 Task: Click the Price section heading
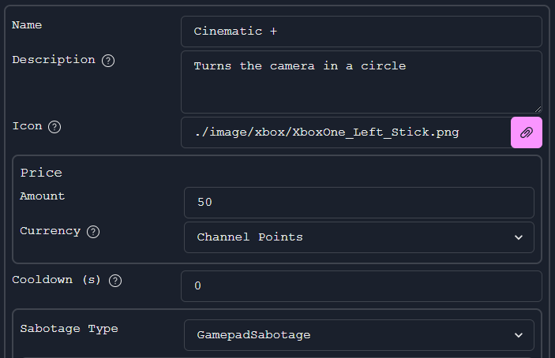(41, 173)
